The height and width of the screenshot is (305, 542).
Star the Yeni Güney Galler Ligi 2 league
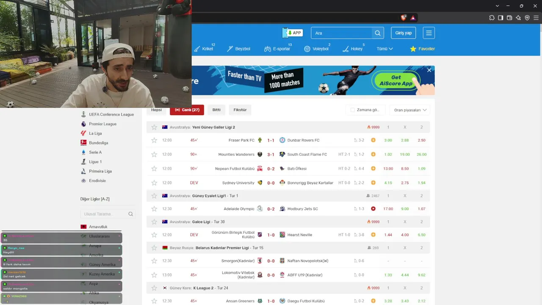(154, 127)
